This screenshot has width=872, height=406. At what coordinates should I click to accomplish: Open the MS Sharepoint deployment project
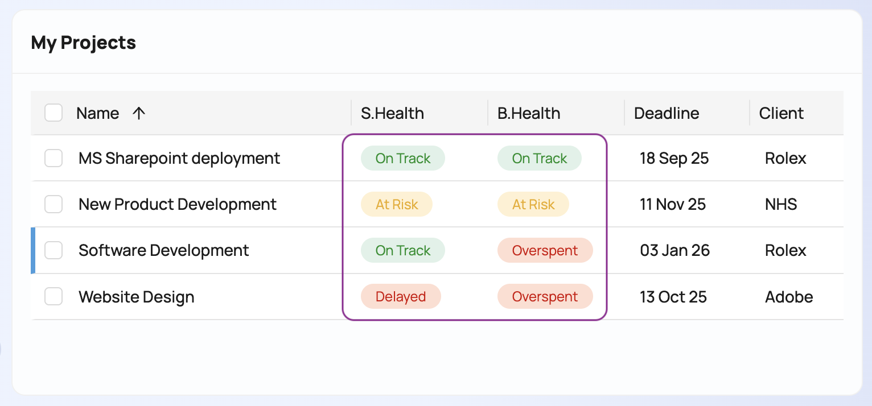tap(179, 158)
